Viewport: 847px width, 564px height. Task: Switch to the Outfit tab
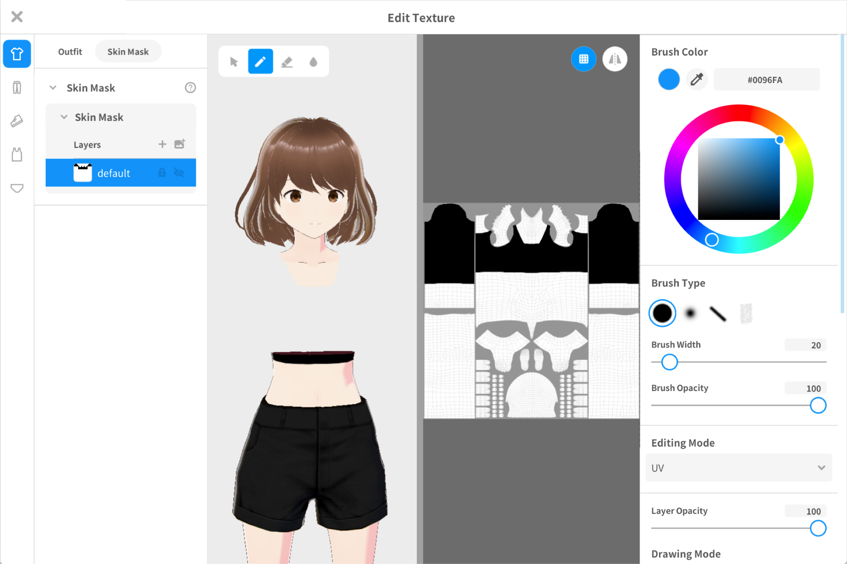(x=70, y=51)
